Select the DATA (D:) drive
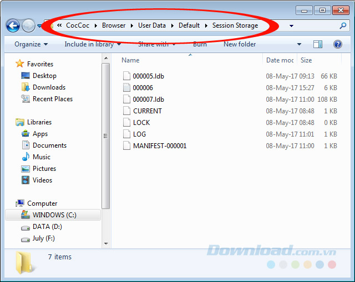 [47, 227]
